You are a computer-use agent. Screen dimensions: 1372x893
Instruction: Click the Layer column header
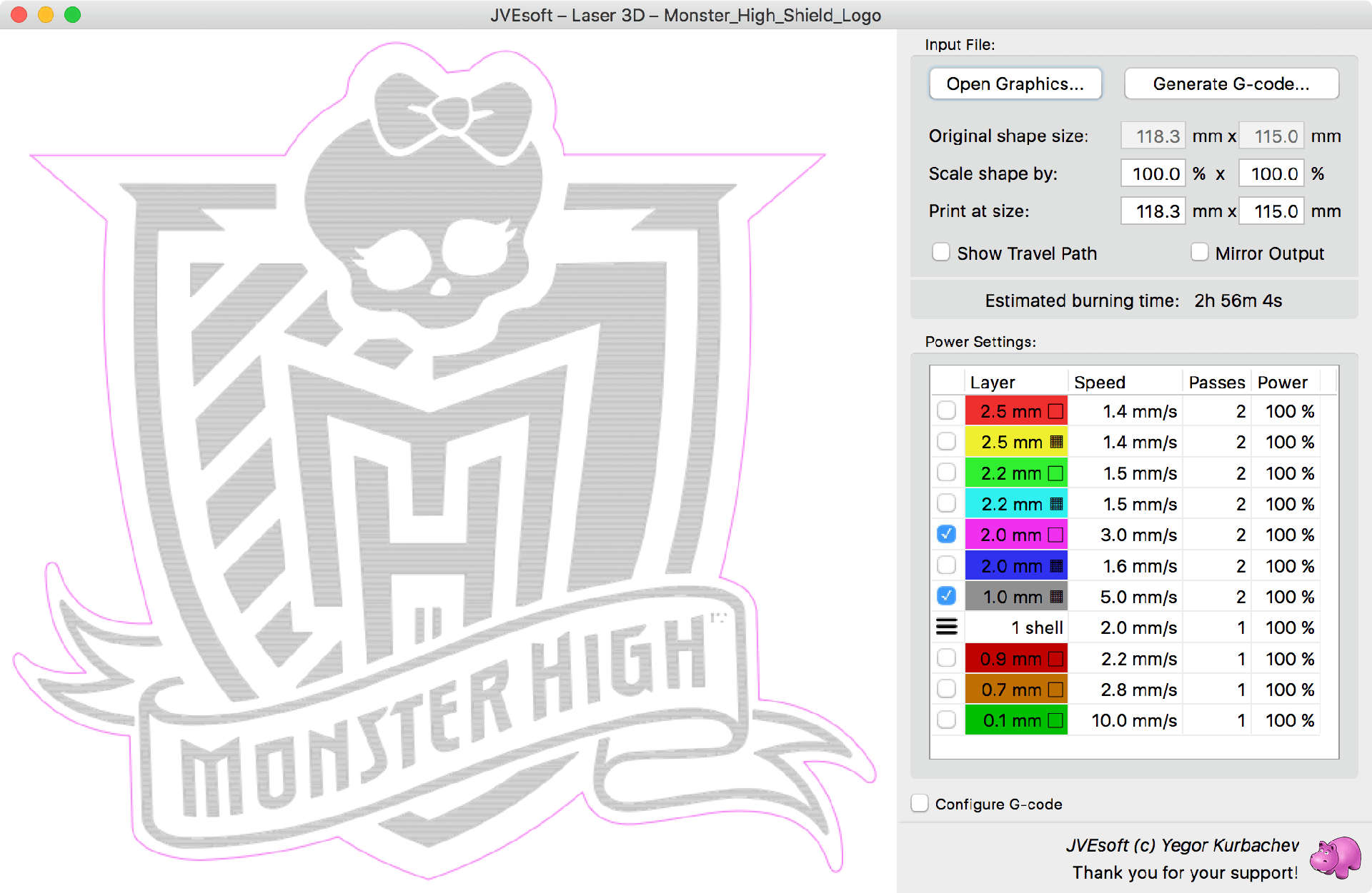(1015, 382)
